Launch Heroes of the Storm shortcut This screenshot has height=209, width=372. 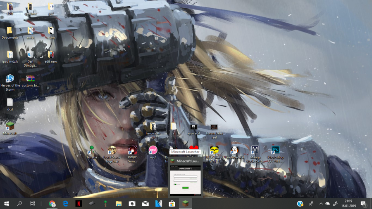click(x=10, y=82)
